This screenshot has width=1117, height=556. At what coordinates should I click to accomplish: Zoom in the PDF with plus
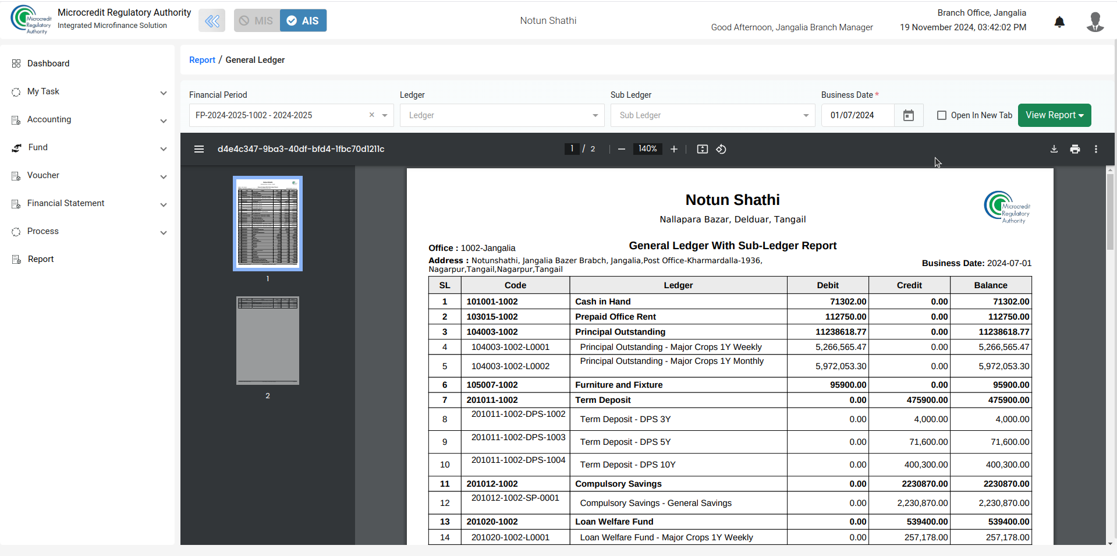point(674,149)
